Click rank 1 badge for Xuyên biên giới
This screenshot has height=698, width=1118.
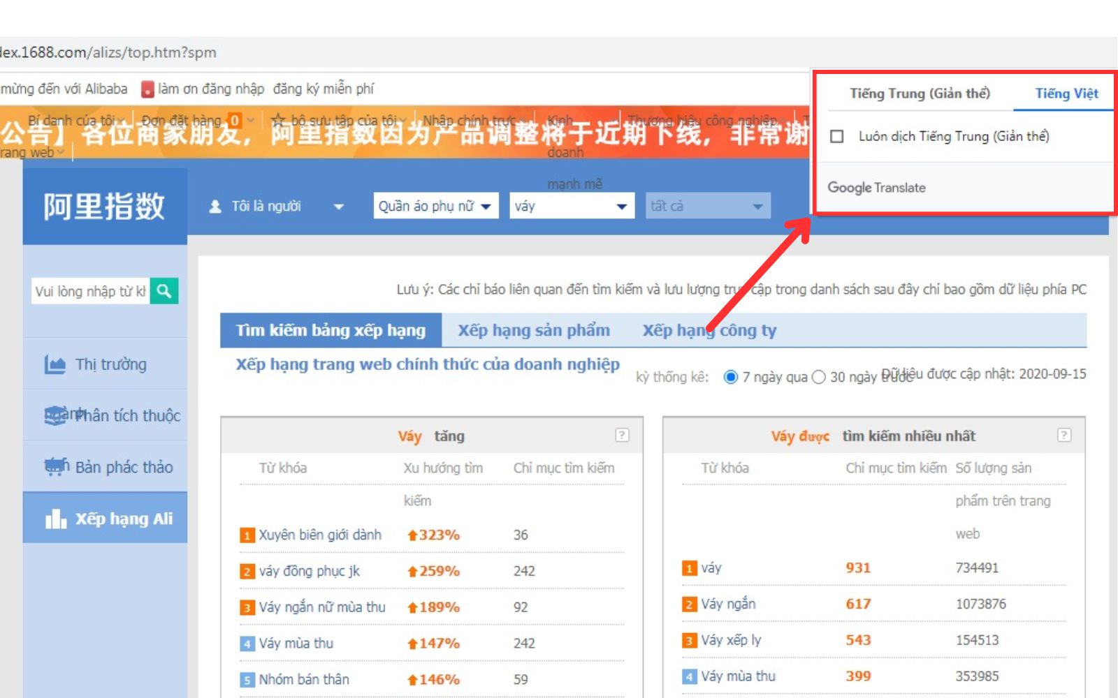247,535
